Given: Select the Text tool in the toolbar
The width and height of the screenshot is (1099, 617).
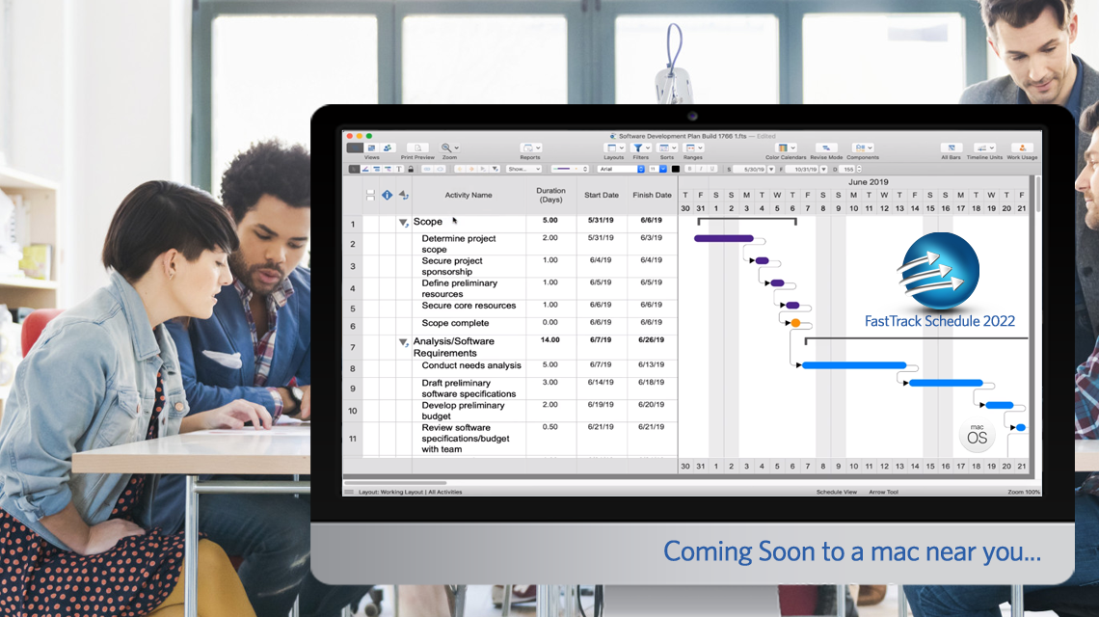Looking at the screenshot, I should [x=399, y=170].
